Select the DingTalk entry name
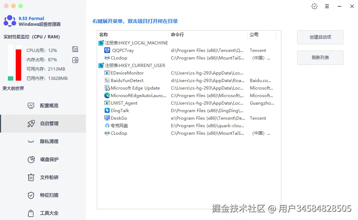Viewport: 358px width, 220px height. tap(120, 110)
